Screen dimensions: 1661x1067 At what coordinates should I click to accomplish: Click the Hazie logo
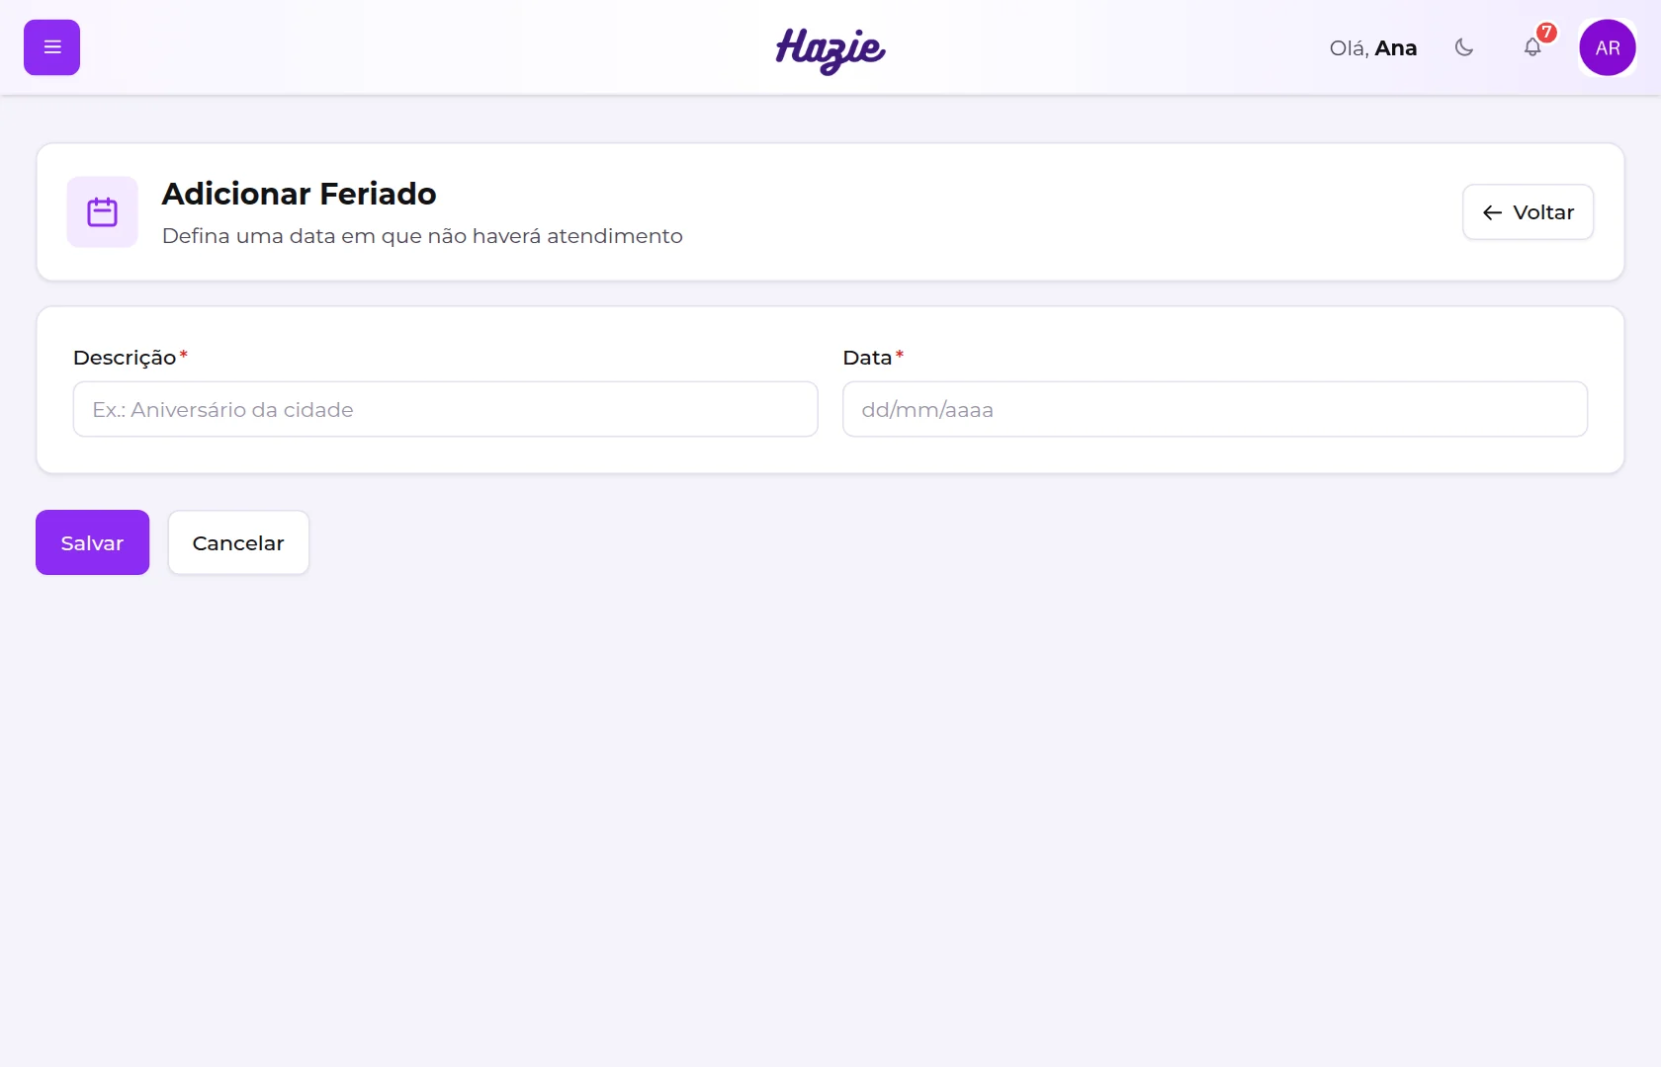[x=830, y=49]
